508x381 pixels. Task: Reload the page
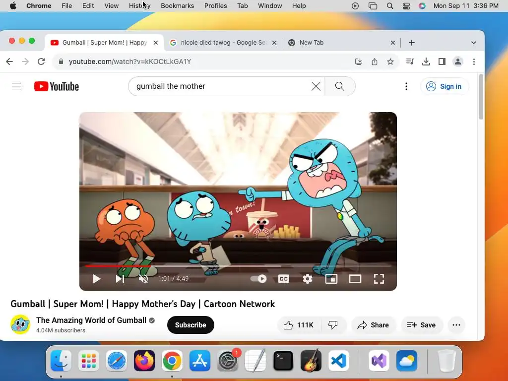tap(41, 62)
